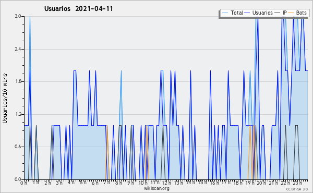Click the '23 h' x-axis label
Image resolution: width=313 pixels, height=193 pixels.
[x=297, y=183]
